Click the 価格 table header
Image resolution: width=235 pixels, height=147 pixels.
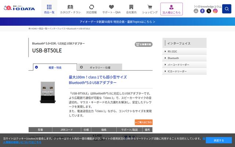(x=104, y=130)
